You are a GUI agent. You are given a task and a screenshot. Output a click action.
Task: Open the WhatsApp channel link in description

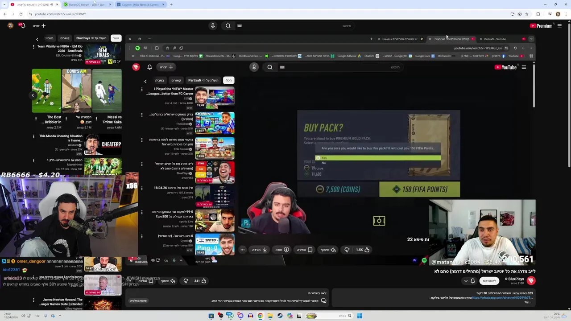502,297
